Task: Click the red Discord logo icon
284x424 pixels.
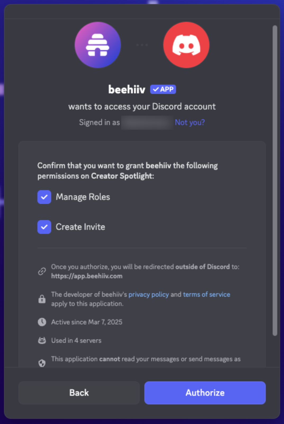Action: (x=186, y=45)
